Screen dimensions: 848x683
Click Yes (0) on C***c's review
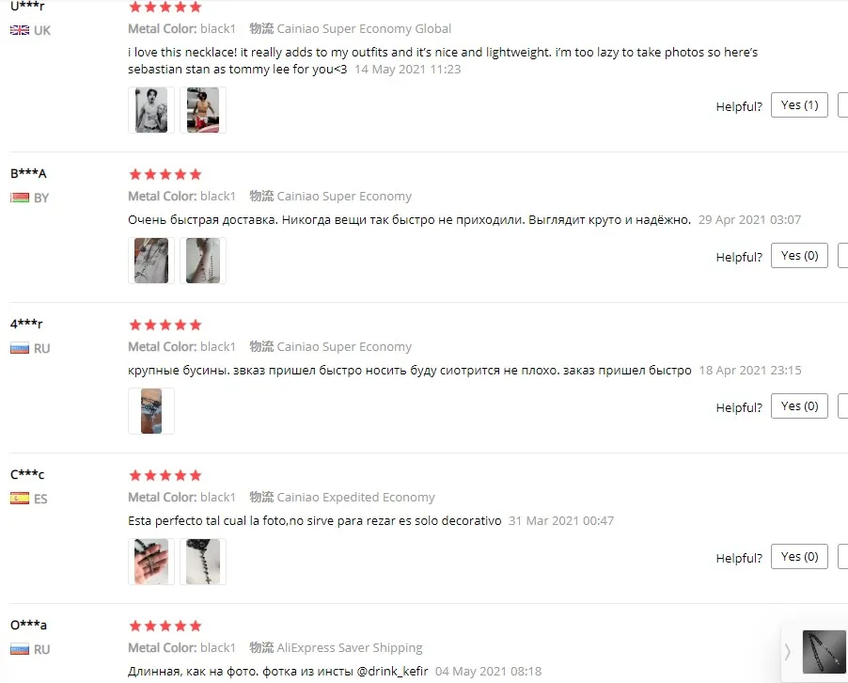[799, 556]
